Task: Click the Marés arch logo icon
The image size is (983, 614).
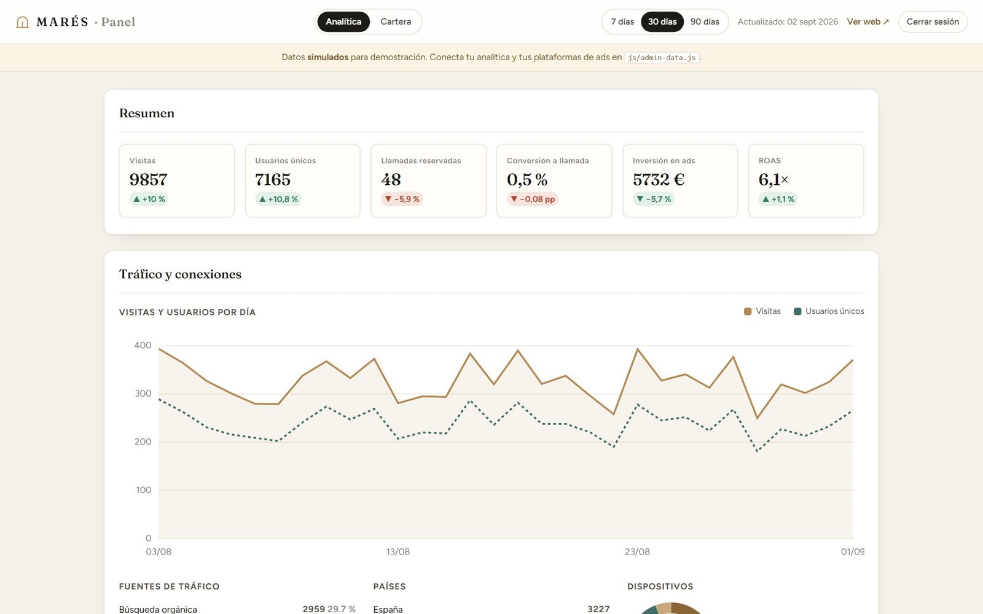Action: pos(23,22)
